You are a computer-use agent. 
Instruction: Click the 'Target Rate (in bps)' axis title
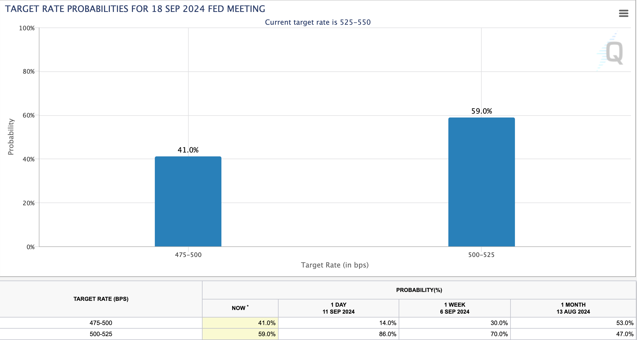(x=335, y=265)
